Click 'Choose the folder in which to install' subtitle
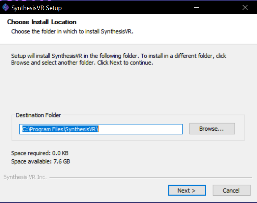Screen dimensions: 257x203 pos(72,32)
